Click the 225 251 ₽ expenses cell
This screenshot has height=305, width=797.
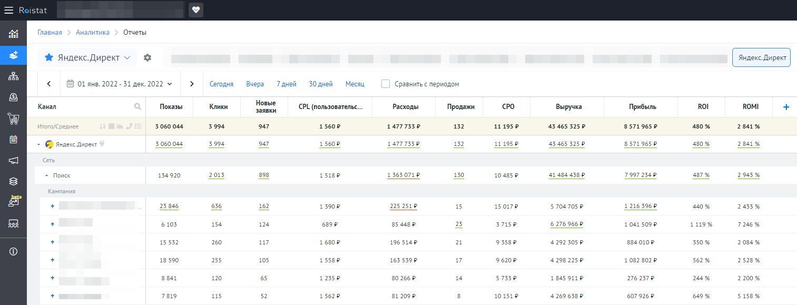(404, 206)
